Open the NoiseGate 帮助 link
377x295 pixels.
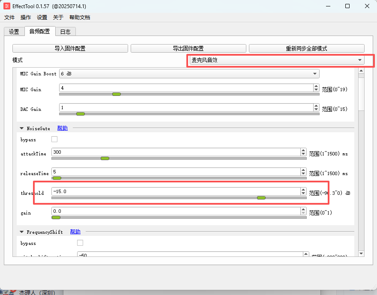point(62,128)
